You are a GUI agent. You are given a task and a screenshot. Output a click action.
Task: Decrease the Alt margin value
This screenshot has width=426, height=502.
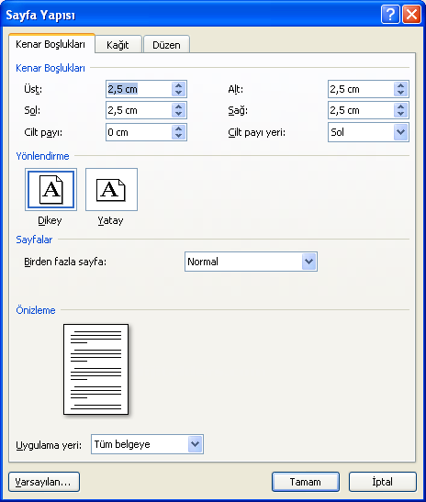coord(400,93)
